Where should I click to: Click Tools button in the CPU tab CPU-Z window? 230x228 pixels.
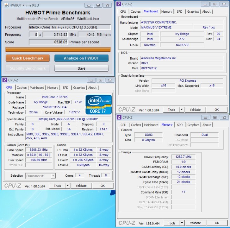(x=57, y=186)
